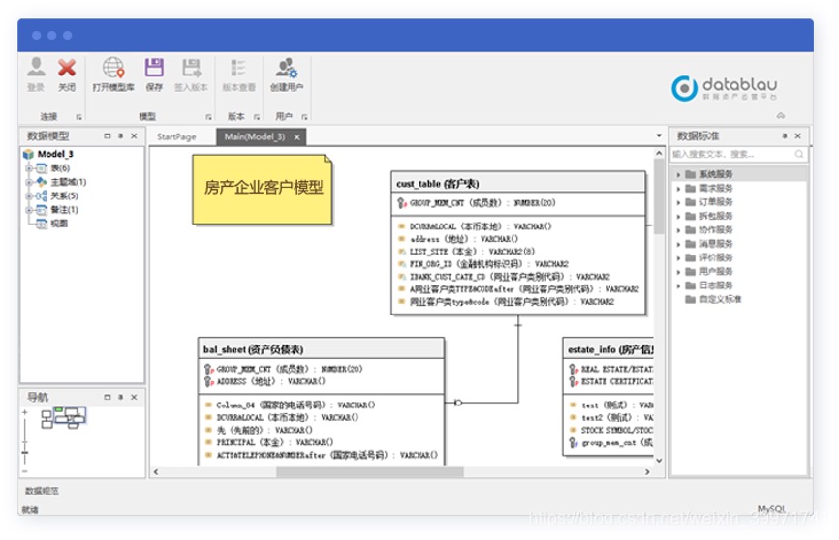Open 版本 group dialog launcher
The height and width of the screenshot is (540, 839).
257,116
